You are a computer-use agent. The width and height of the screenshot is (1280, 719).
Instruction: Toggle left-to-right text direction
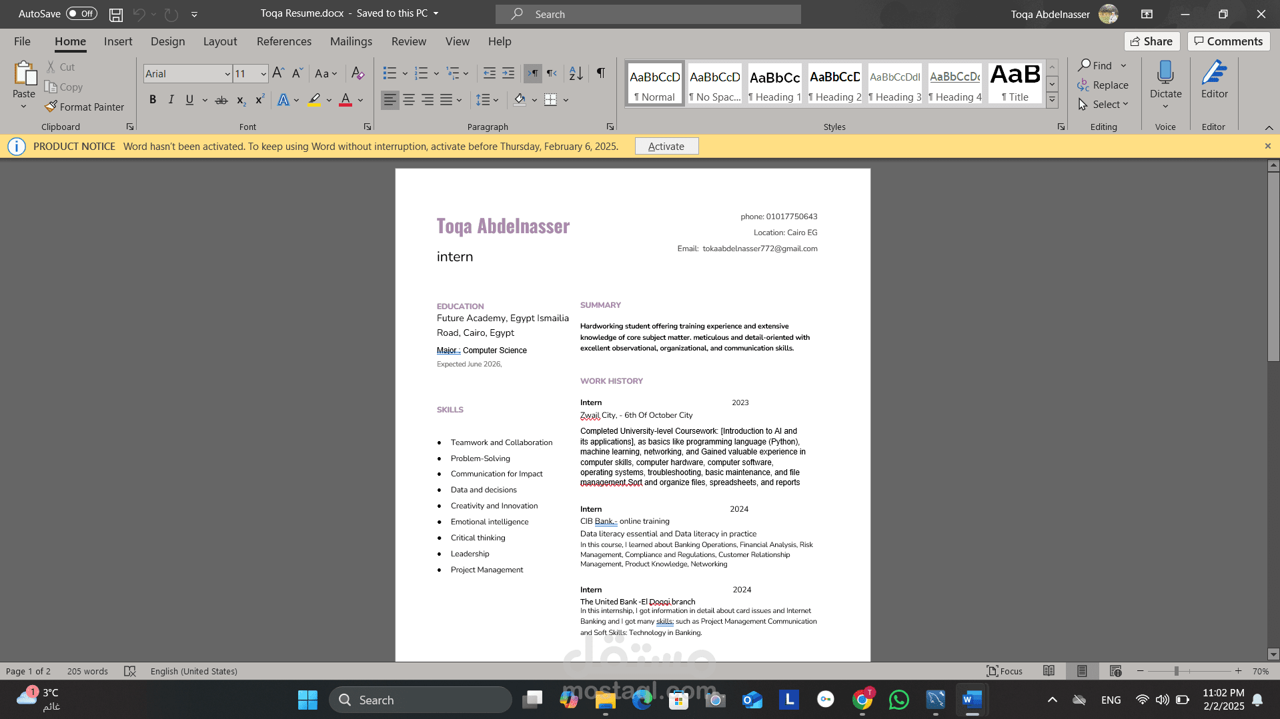pos(532,73)
